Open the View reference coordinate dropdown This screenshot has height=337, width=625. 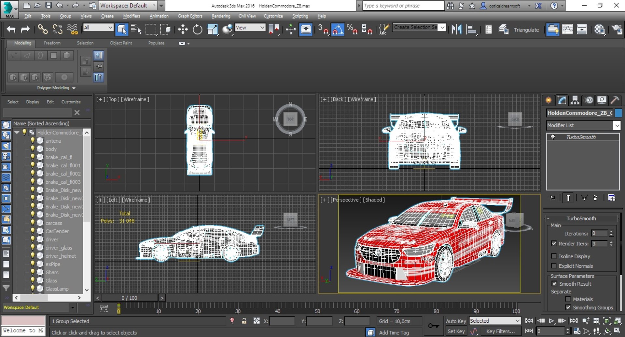pyautogui.click(x=250, y=28)
